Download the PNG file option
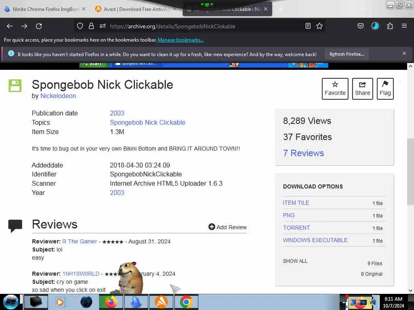Image resolution: width=414 pixels, height=310 pixels. click(x=289, y=215)
